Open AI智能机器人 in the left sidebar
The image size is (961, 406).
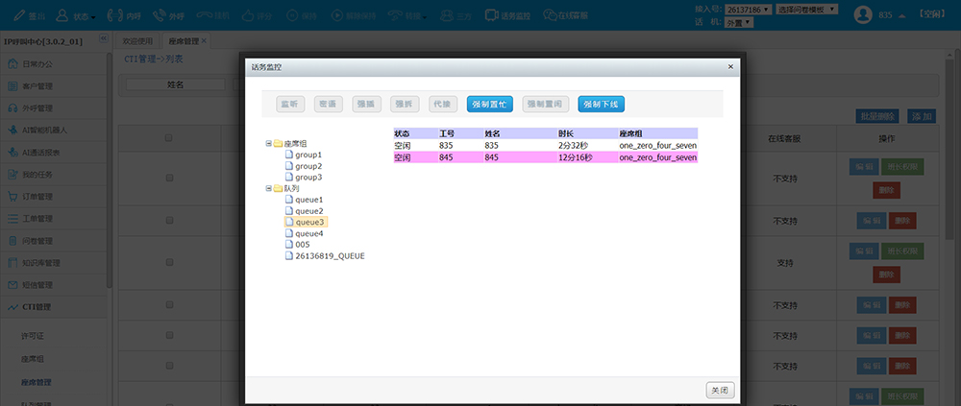click(x=53, y=130)
